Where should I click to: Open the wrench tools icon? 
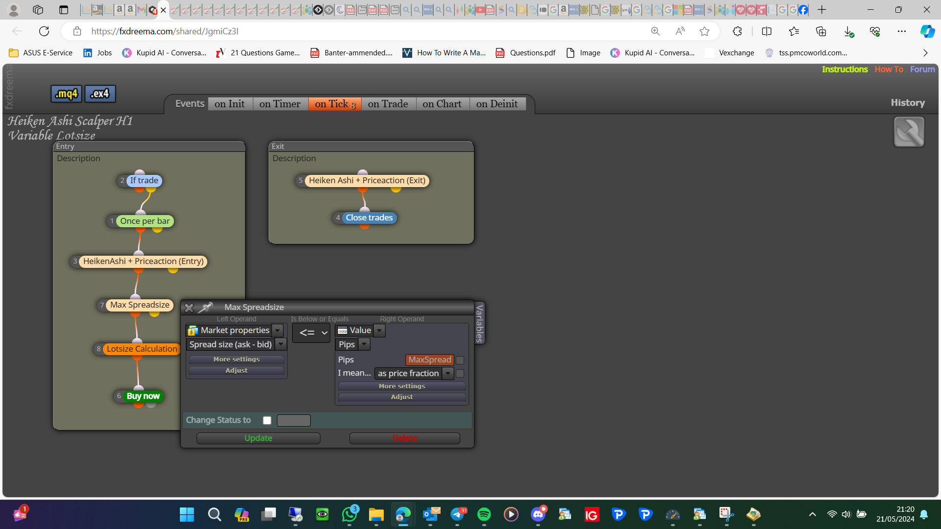[909, 132]
